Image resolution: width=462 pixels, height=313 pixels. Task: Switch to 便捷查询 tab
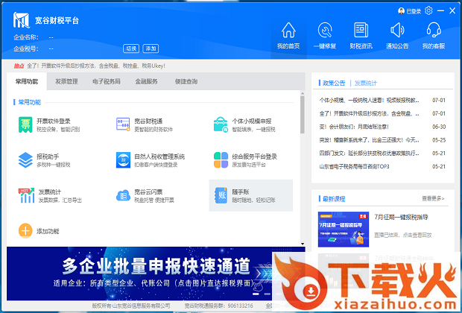186,81
